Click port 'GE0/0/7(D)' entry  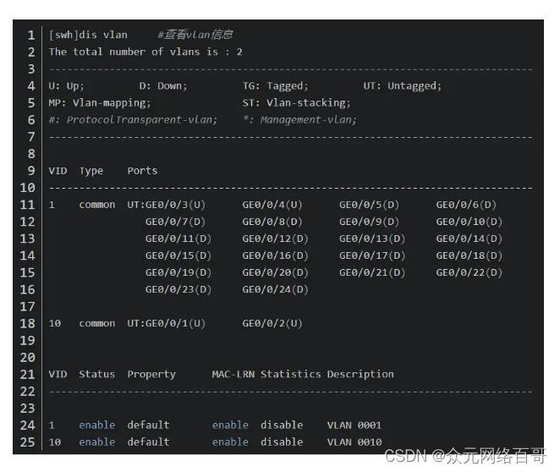click(x=175, y=222)
